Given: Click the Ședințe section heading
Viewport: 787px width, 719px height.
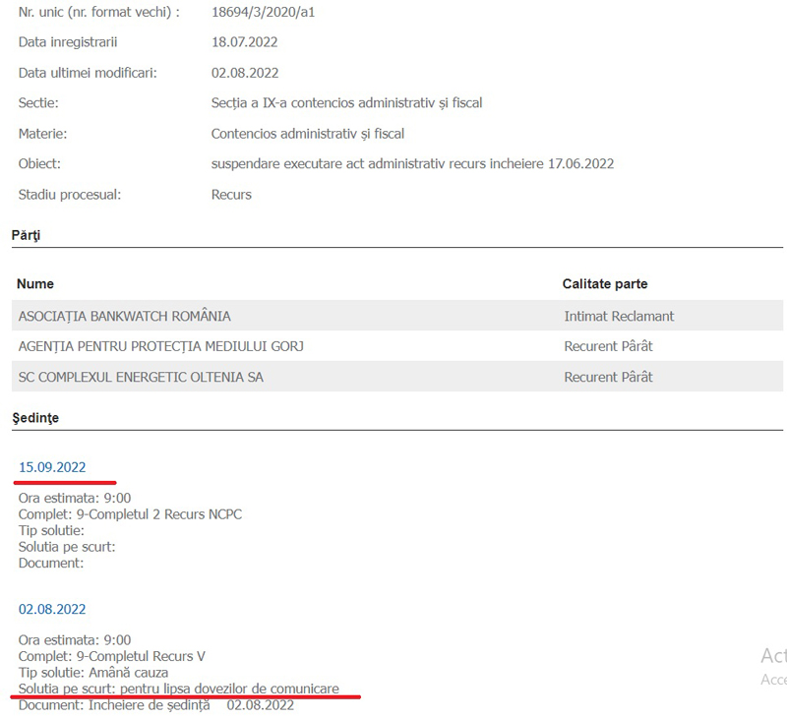Looking at the screenshot, I should point(35,418).
